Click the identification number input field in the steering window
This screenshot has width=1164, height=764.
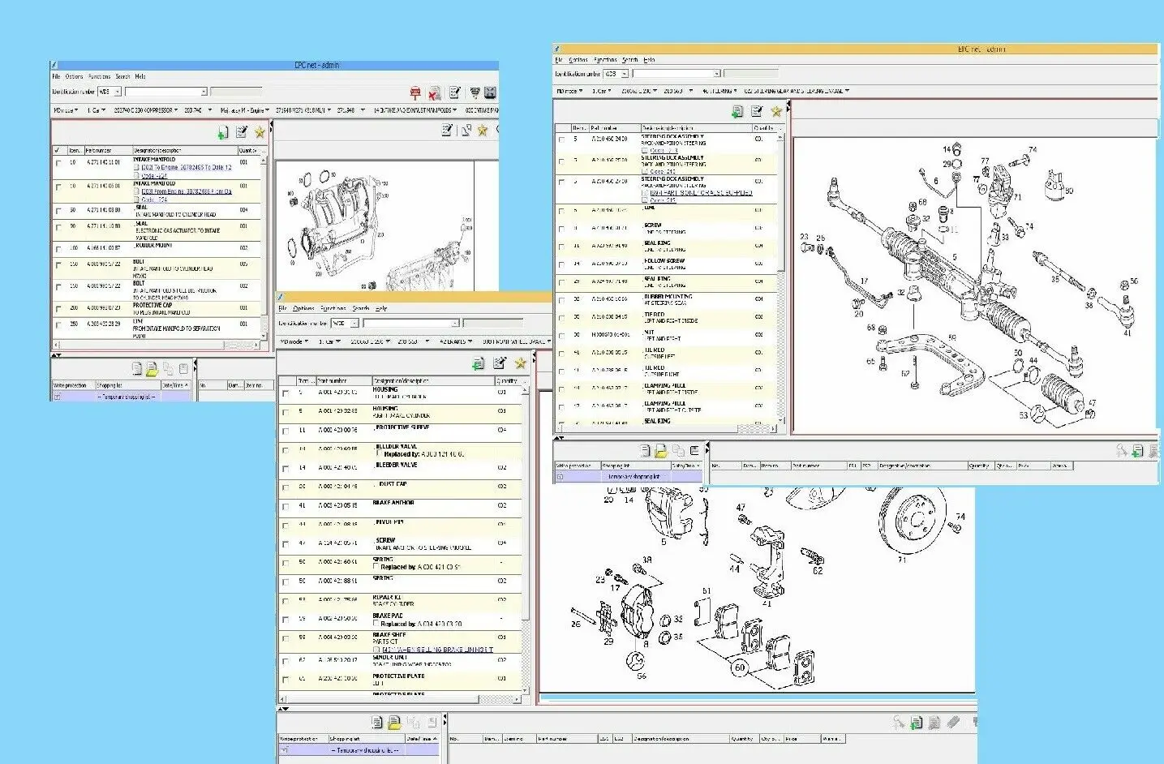(675, 74)
